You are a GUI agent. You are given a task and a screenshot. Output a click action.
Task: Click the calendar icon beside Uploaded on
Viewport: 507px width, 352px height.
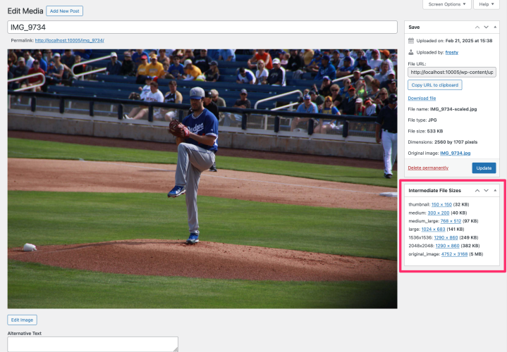pyautogui.click(x=412, y=40)
